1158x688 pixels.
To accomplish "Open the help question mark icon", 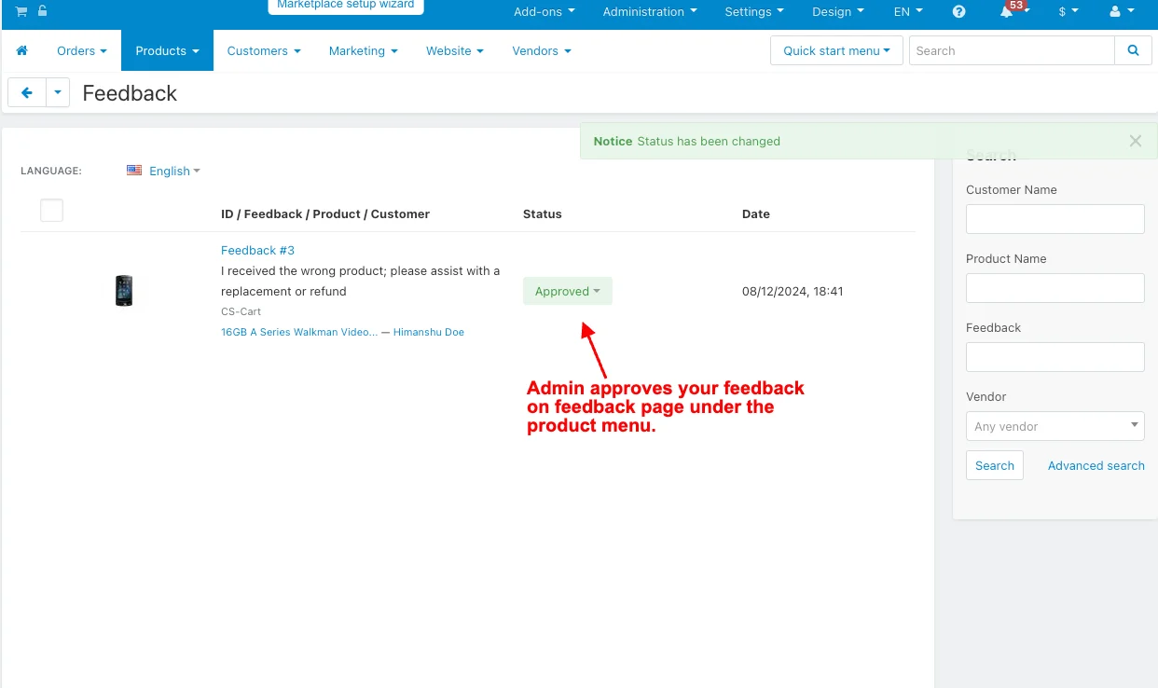I will coord(959,12).
